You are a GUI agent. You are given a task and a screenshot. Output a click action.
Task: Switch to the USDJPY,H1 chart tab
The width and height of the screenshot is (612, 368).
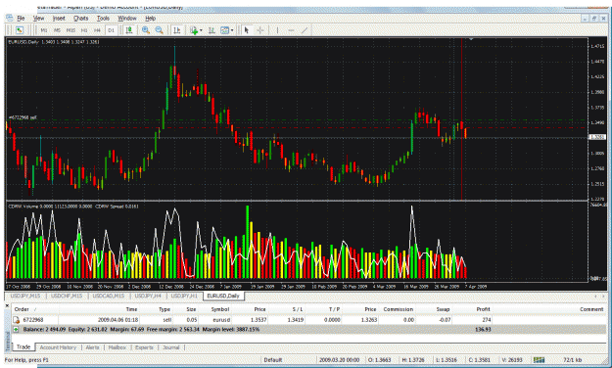[184, 296]
